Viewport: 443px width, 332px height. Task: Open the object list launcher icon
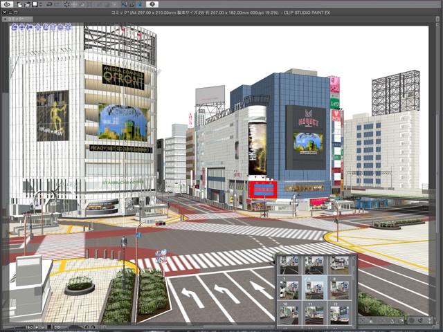point(420,320)
